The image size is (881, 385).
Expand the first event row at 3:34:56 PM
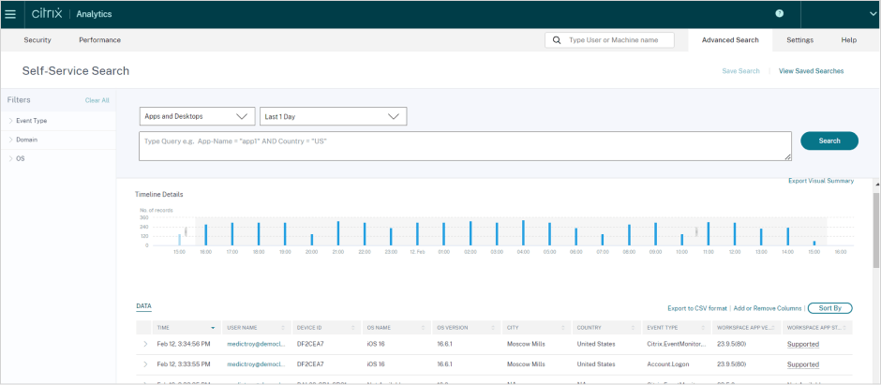[x=145, y=344]
